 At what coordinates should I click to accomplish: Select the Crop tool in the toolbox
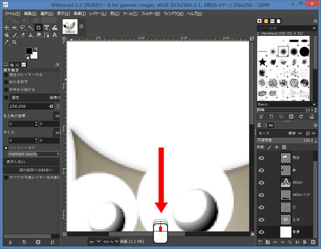pyautogui.click(x=39, y=27)
